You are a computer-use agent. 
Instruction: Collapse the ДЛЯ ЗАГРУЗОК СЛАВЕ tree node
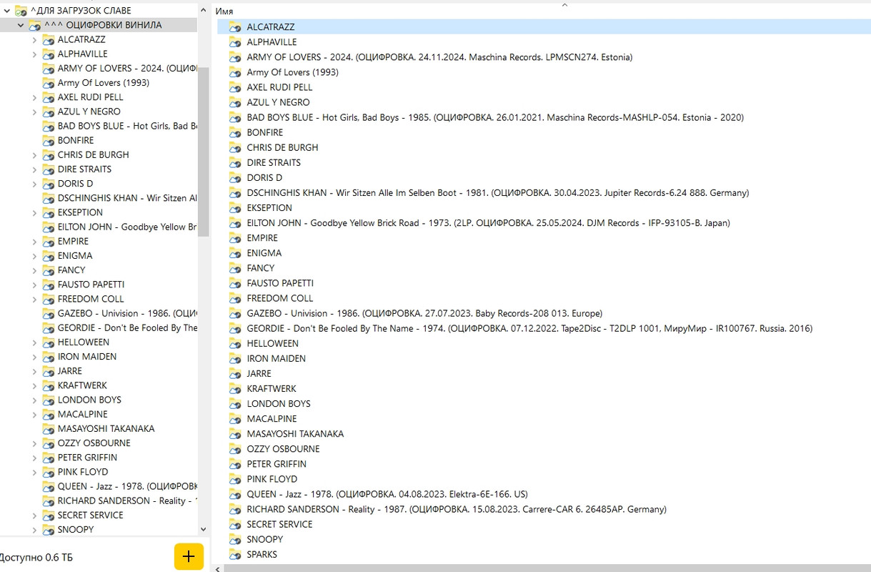(x=6, y=11)
